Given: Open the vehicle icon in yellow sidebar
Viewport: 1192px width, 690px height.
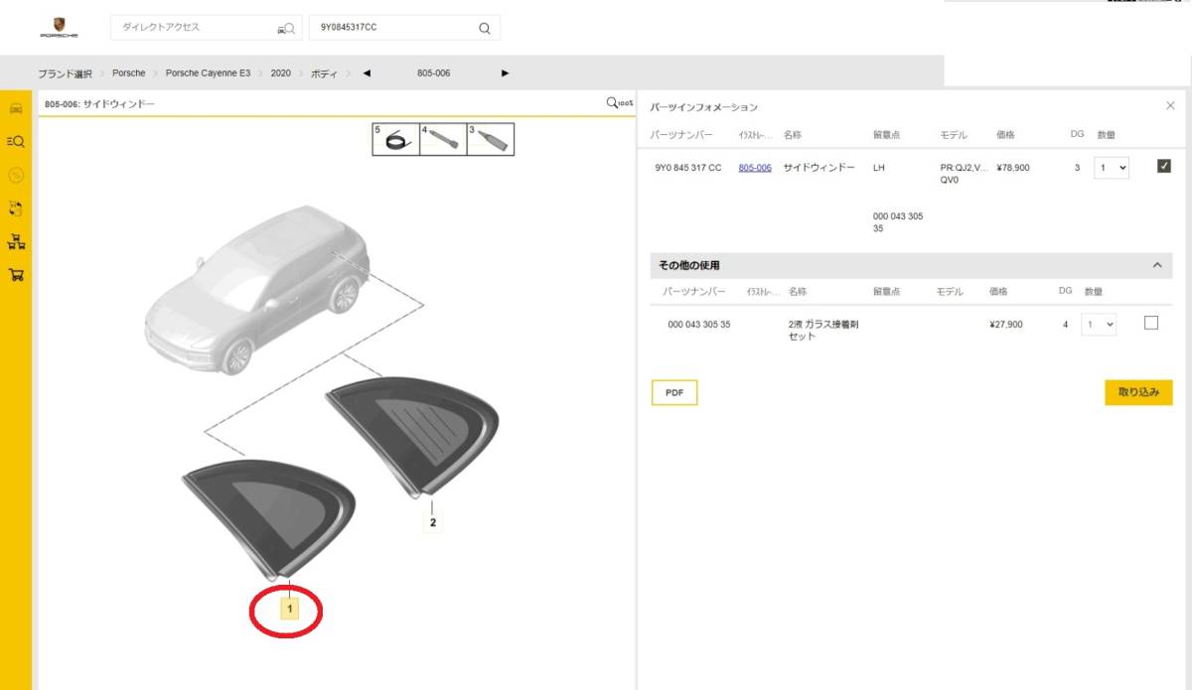Looking at the screenshot, I should [x=16, y=107].
